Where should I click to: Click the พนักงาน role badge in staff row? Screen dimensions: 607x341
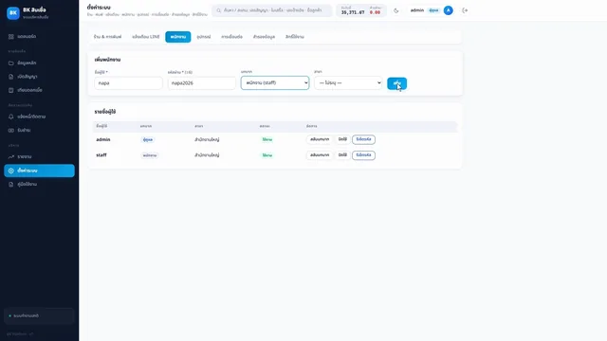150,155
